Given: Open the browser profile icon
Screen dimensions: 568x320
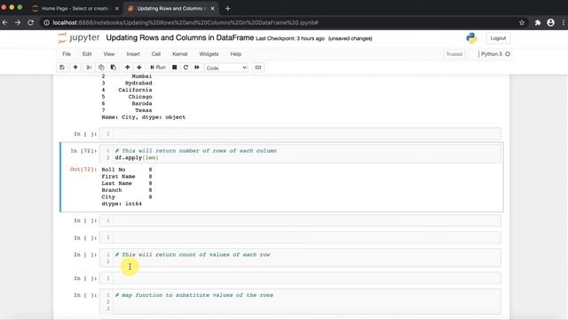Looking at the screenshot, I should [x=550, y=22].
